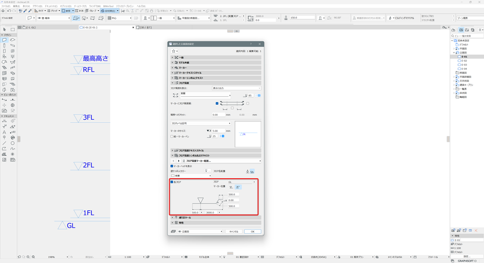Click the マーカーのサイズ 5.00 input field

219,131
